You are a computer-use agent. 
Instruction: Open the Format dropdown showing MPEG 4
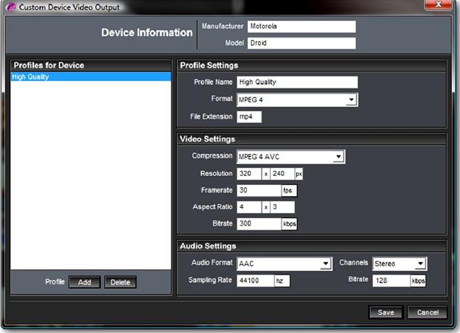click(x=297, y=99)
